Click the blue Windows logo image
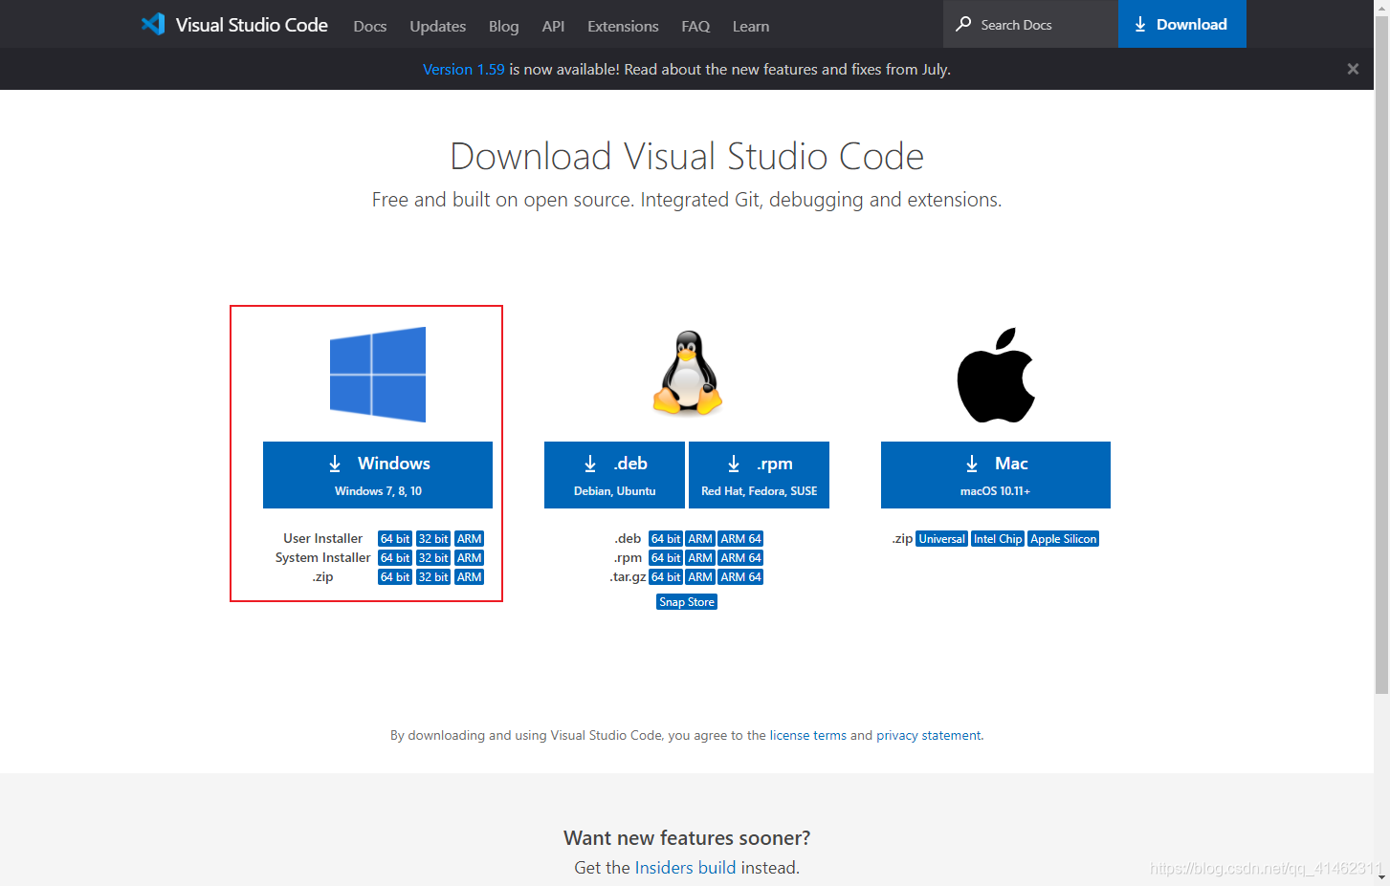This screenshot has width=1390, height=886. point(378,375)
